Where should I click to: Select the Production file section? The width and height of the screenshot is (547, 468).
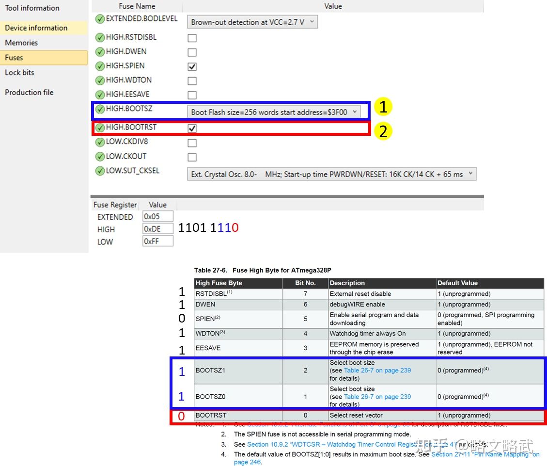[29, 92]
